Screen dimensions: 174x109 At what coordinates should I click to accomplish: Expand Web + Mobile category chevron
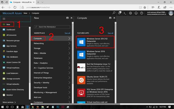[x=69, y=53]
